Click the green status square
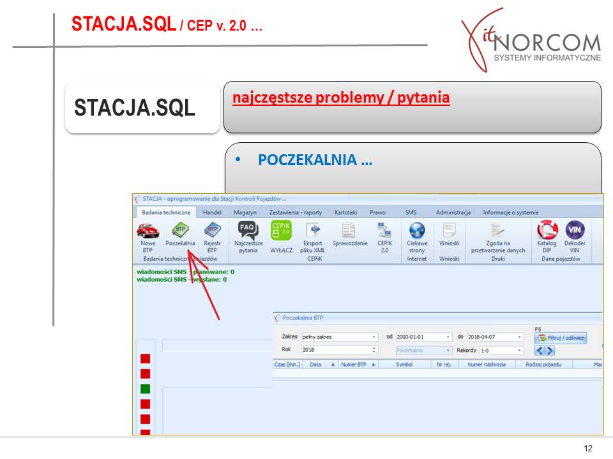The image size is (613, 459). [x=145, y=389]
